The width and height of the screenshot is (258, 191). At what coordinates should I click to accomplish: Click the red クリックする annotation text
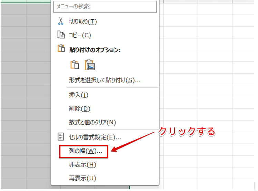[x=186, y=132]
